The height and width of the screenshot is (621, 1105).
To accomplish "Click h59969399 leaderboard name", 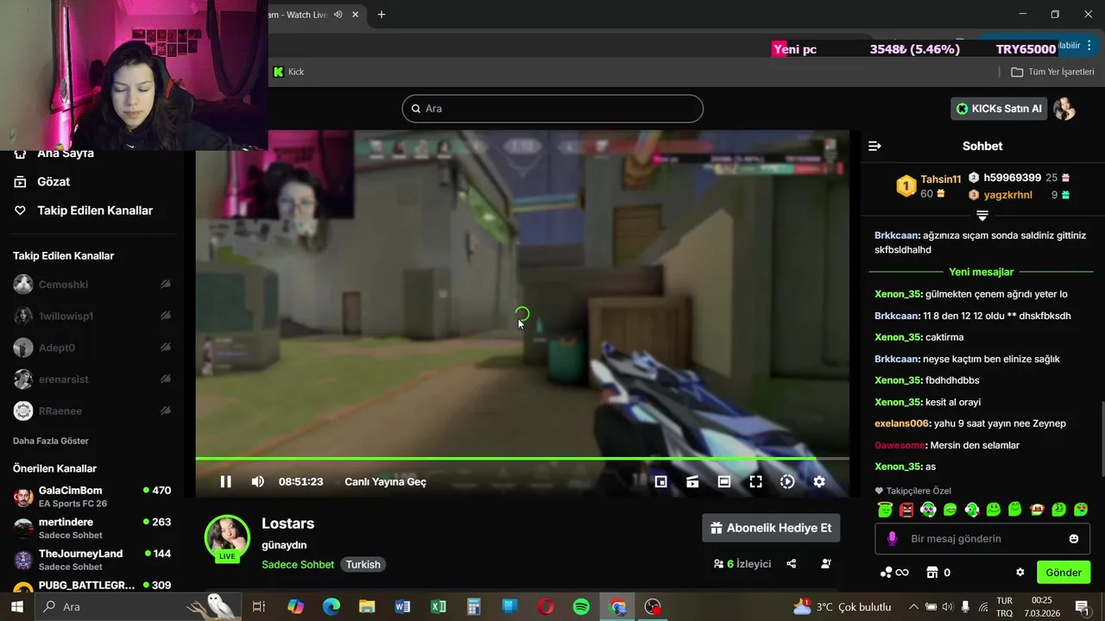I will [1012, 178].
